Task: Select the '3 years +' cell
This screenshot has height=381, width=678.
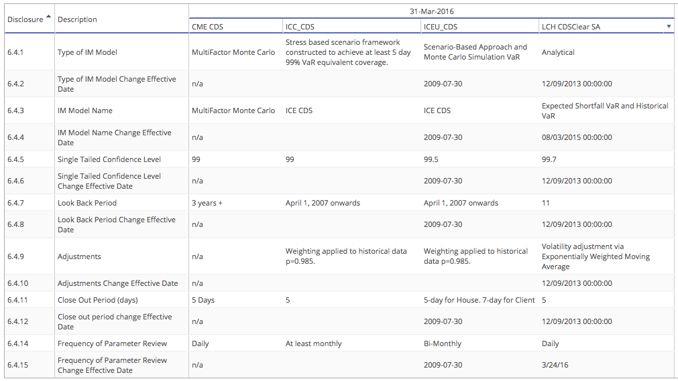Action: 207,203
